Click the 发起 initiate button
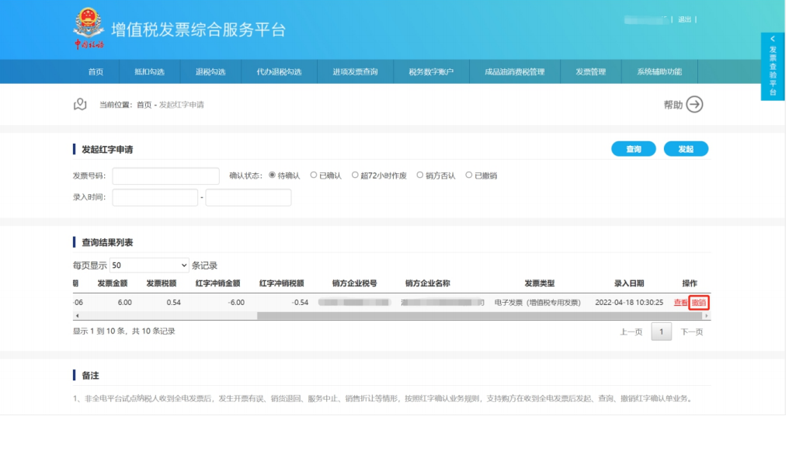 tap(686, 149)
